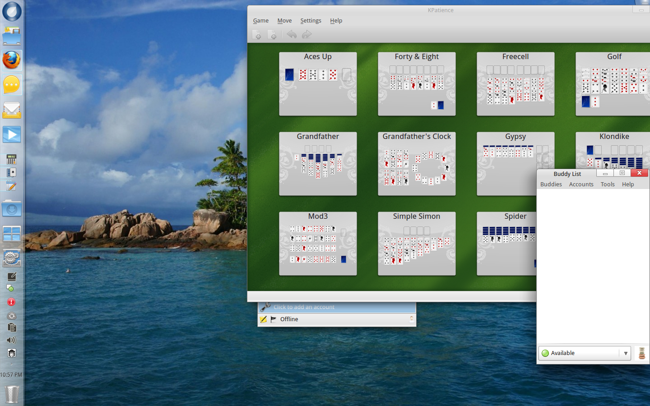This screenshot has width=650, height=406.
Task: Open the Tools menu in Buddy List
Action: tap(608, 185)
